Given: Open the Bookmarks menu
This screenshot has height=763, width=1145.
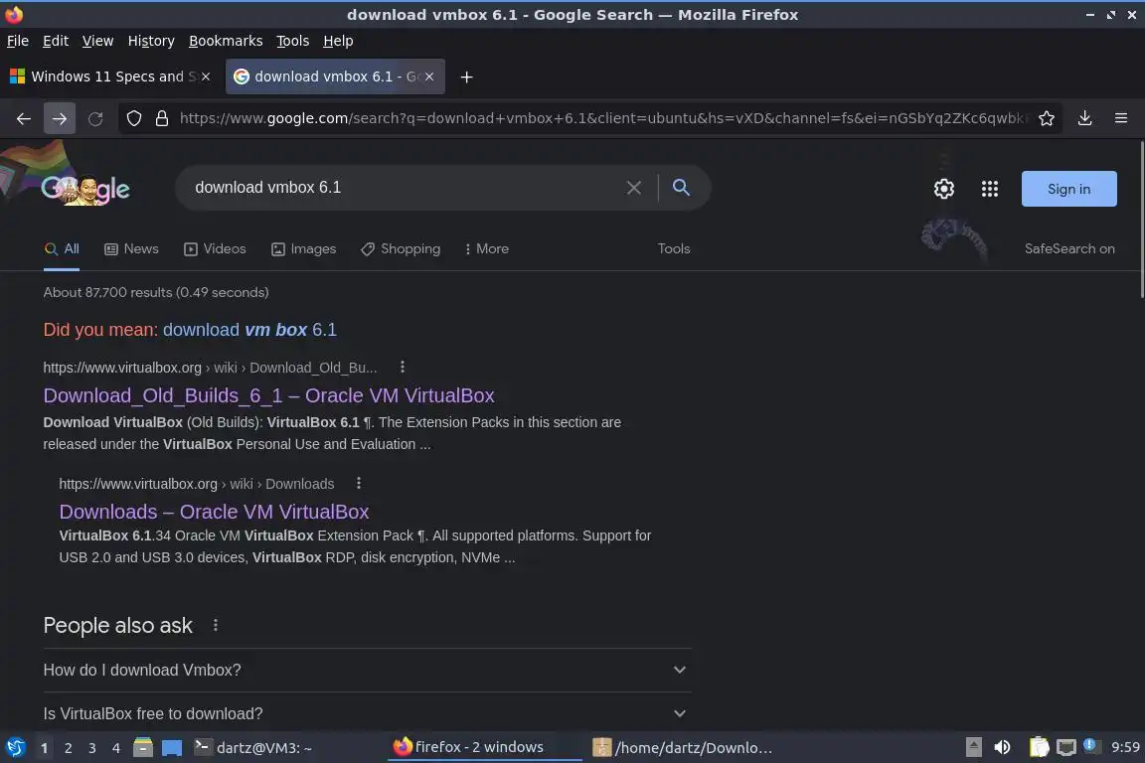Looking at the screenshot, I should click(x=226, y=41).
